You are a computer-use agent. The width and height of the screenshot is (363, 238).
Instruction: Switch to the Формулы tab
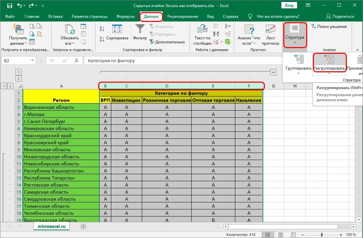coord(125,16)
